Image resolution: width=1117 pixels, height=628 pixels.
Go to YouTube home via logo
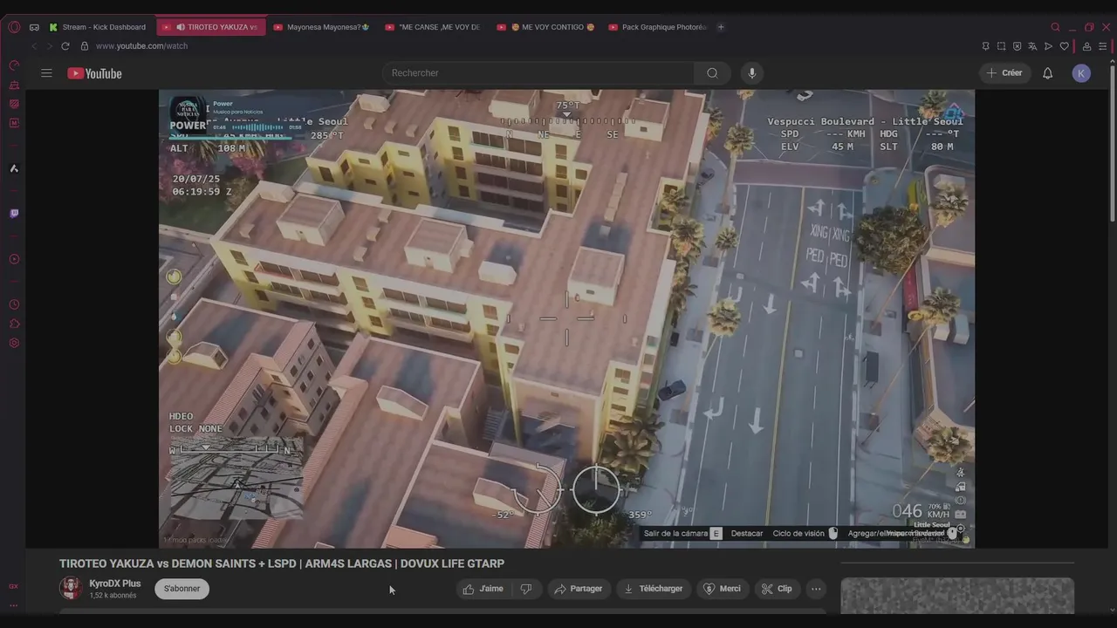[x=95, y=73]
